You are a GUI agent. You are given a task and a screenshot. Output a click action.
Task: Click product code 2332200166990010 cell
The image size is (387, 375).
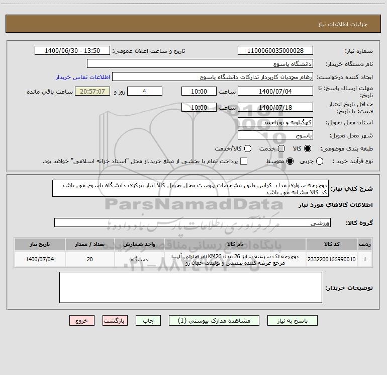[x=332, y=259]
